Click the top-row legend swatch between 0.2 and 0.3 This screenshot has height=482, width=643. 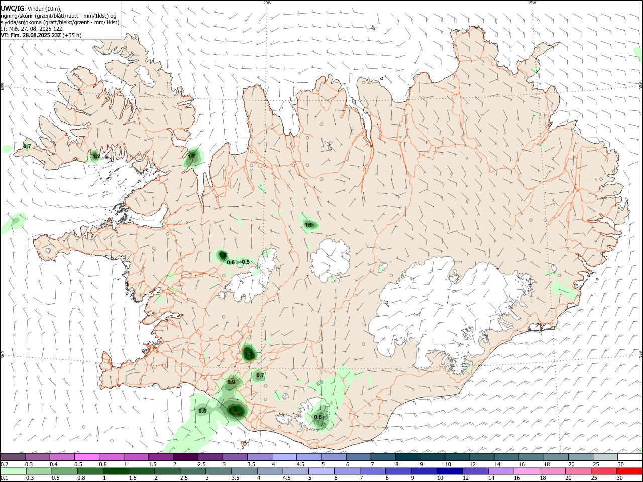click(13, 457)
